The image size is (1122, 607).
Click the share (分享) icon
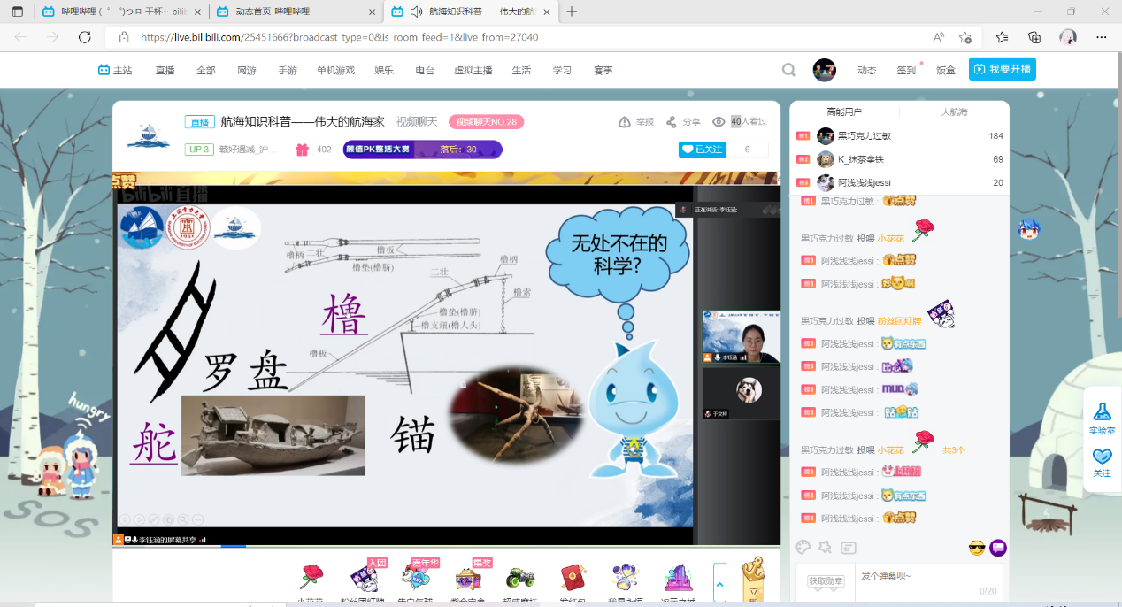[x=672, y=122]
